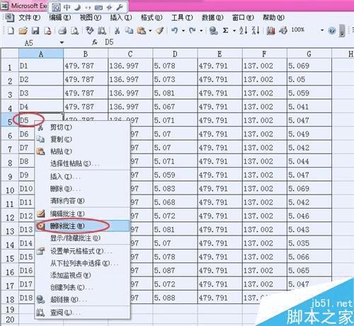Choose 粘贴 in the context menu

coord(83,151)
